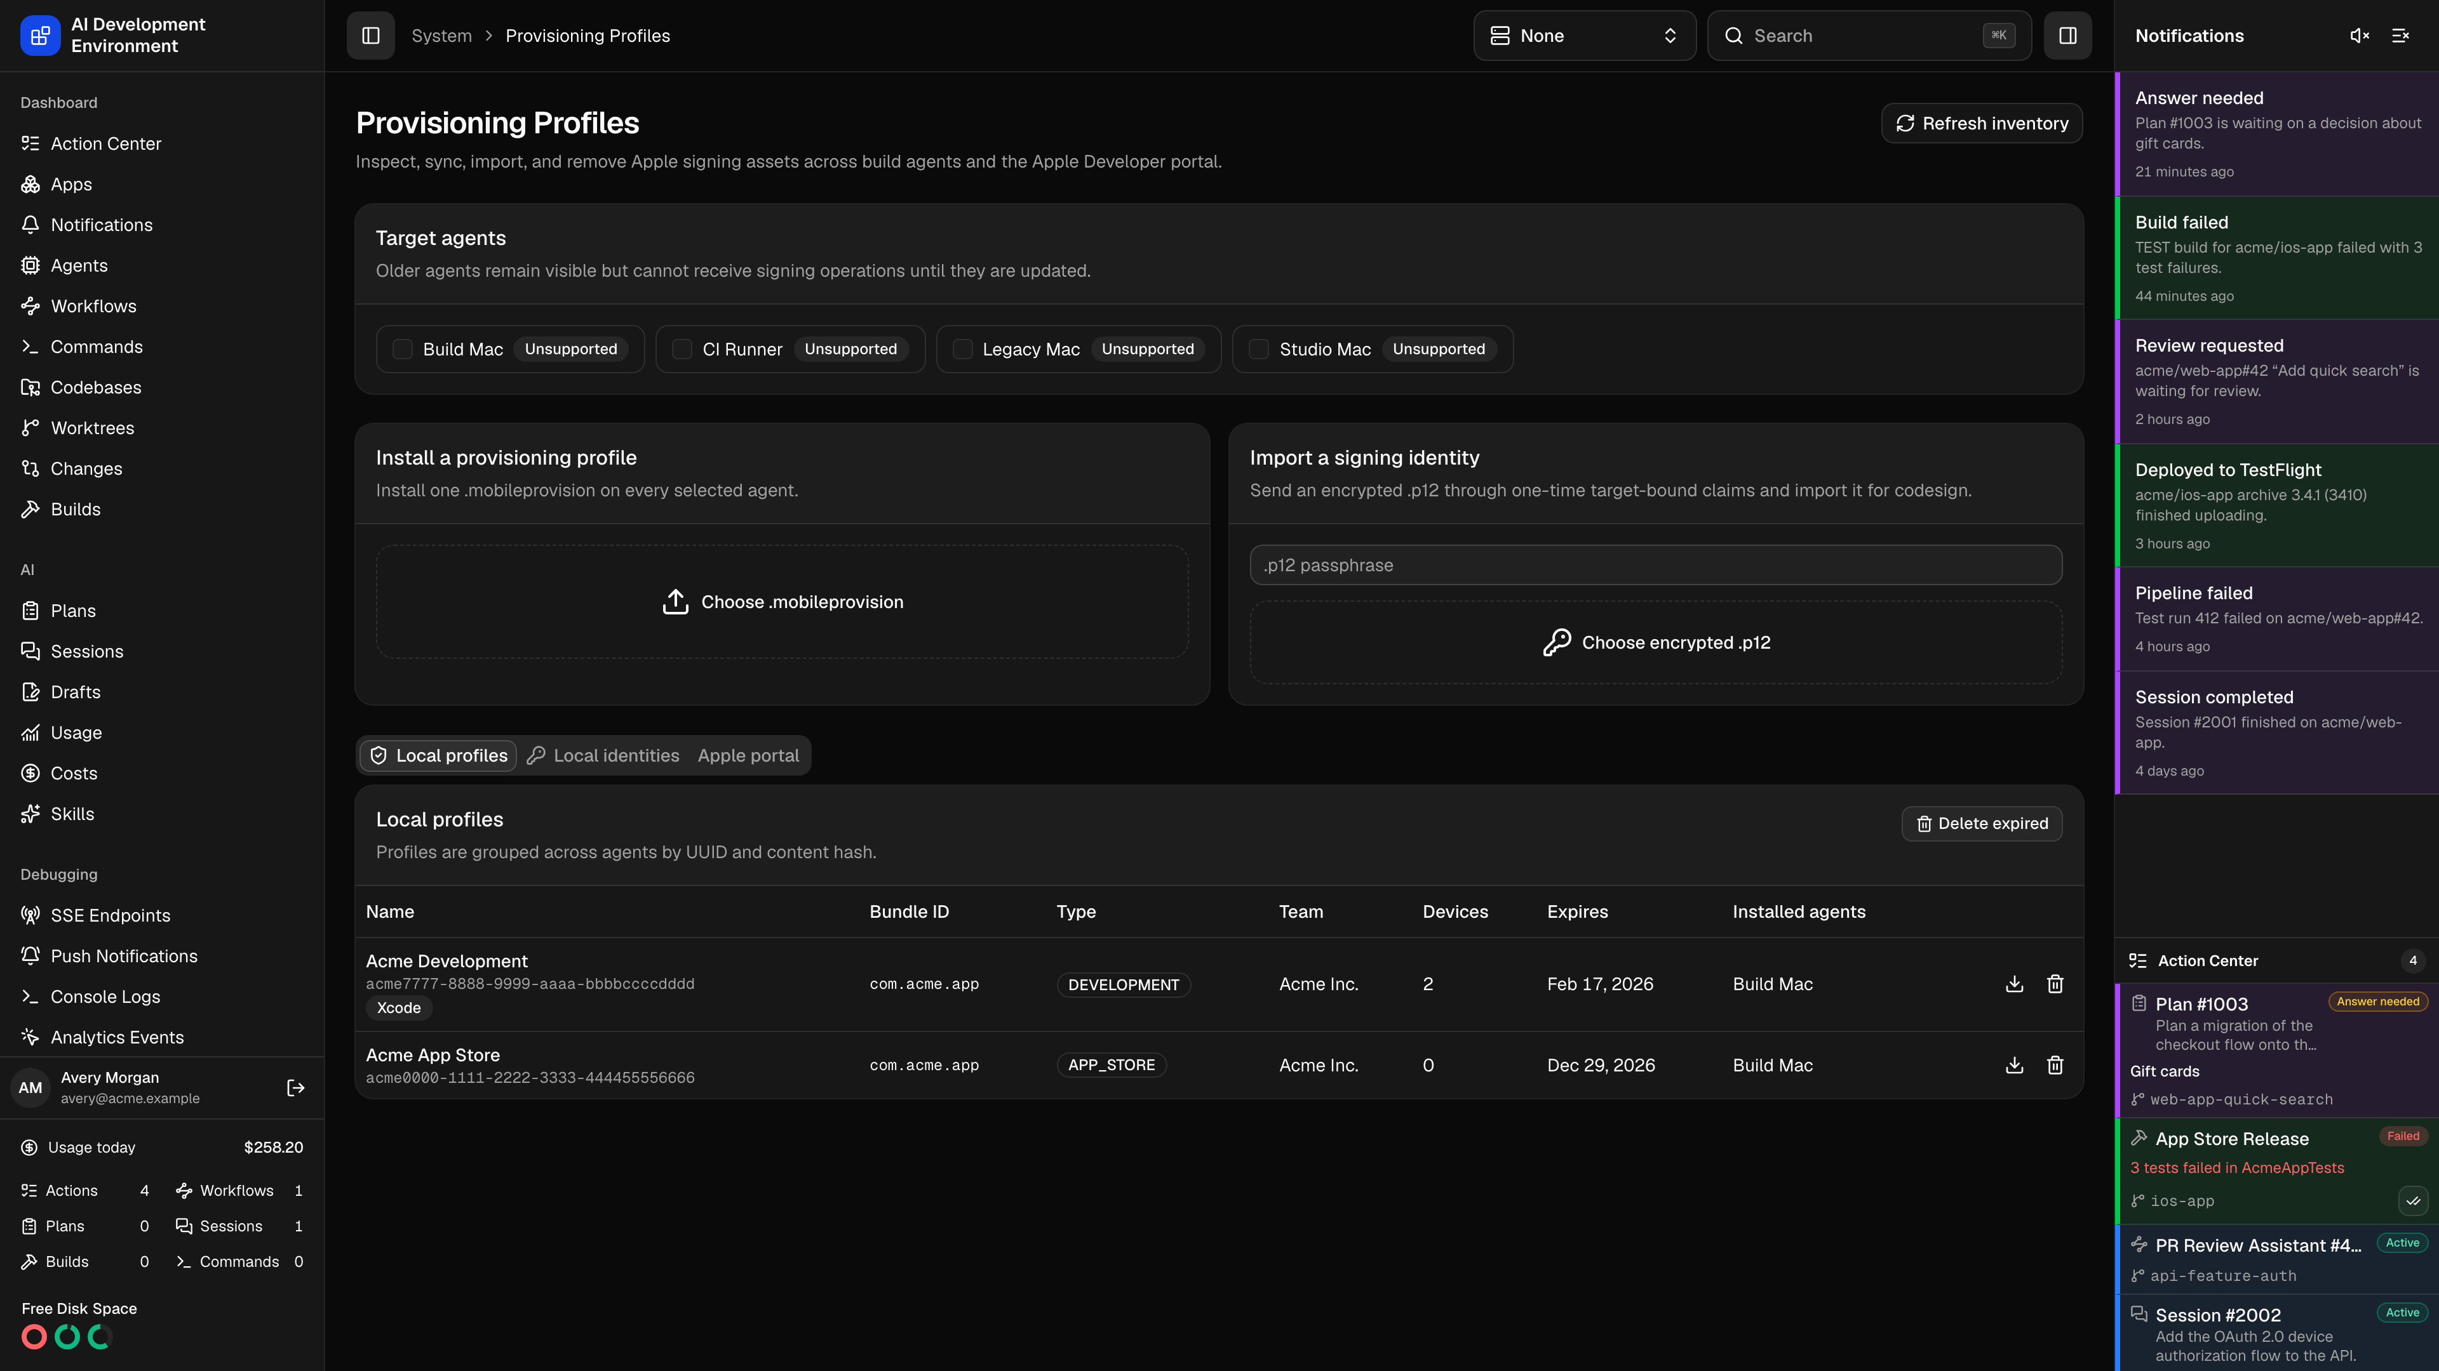Focus the .p12 passphrase field
The width and height of the screenshot is (2439, 1371).
coord(1656,565)
